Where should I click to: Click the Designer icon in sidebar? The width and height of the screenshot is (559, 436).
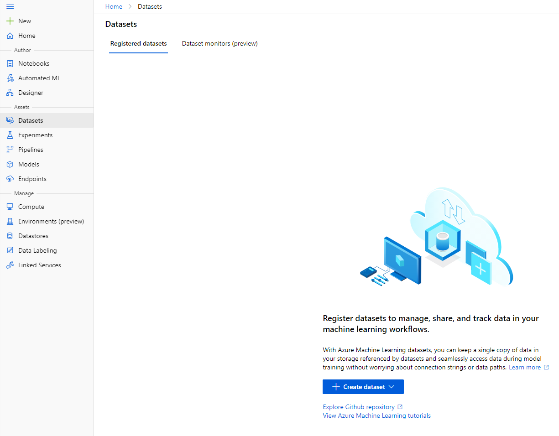[x=10, y=93]
